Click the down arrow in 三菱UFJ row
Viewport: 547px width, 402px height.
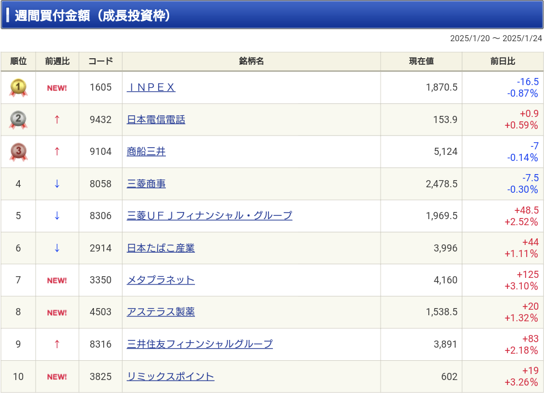[x=57, y=216]
